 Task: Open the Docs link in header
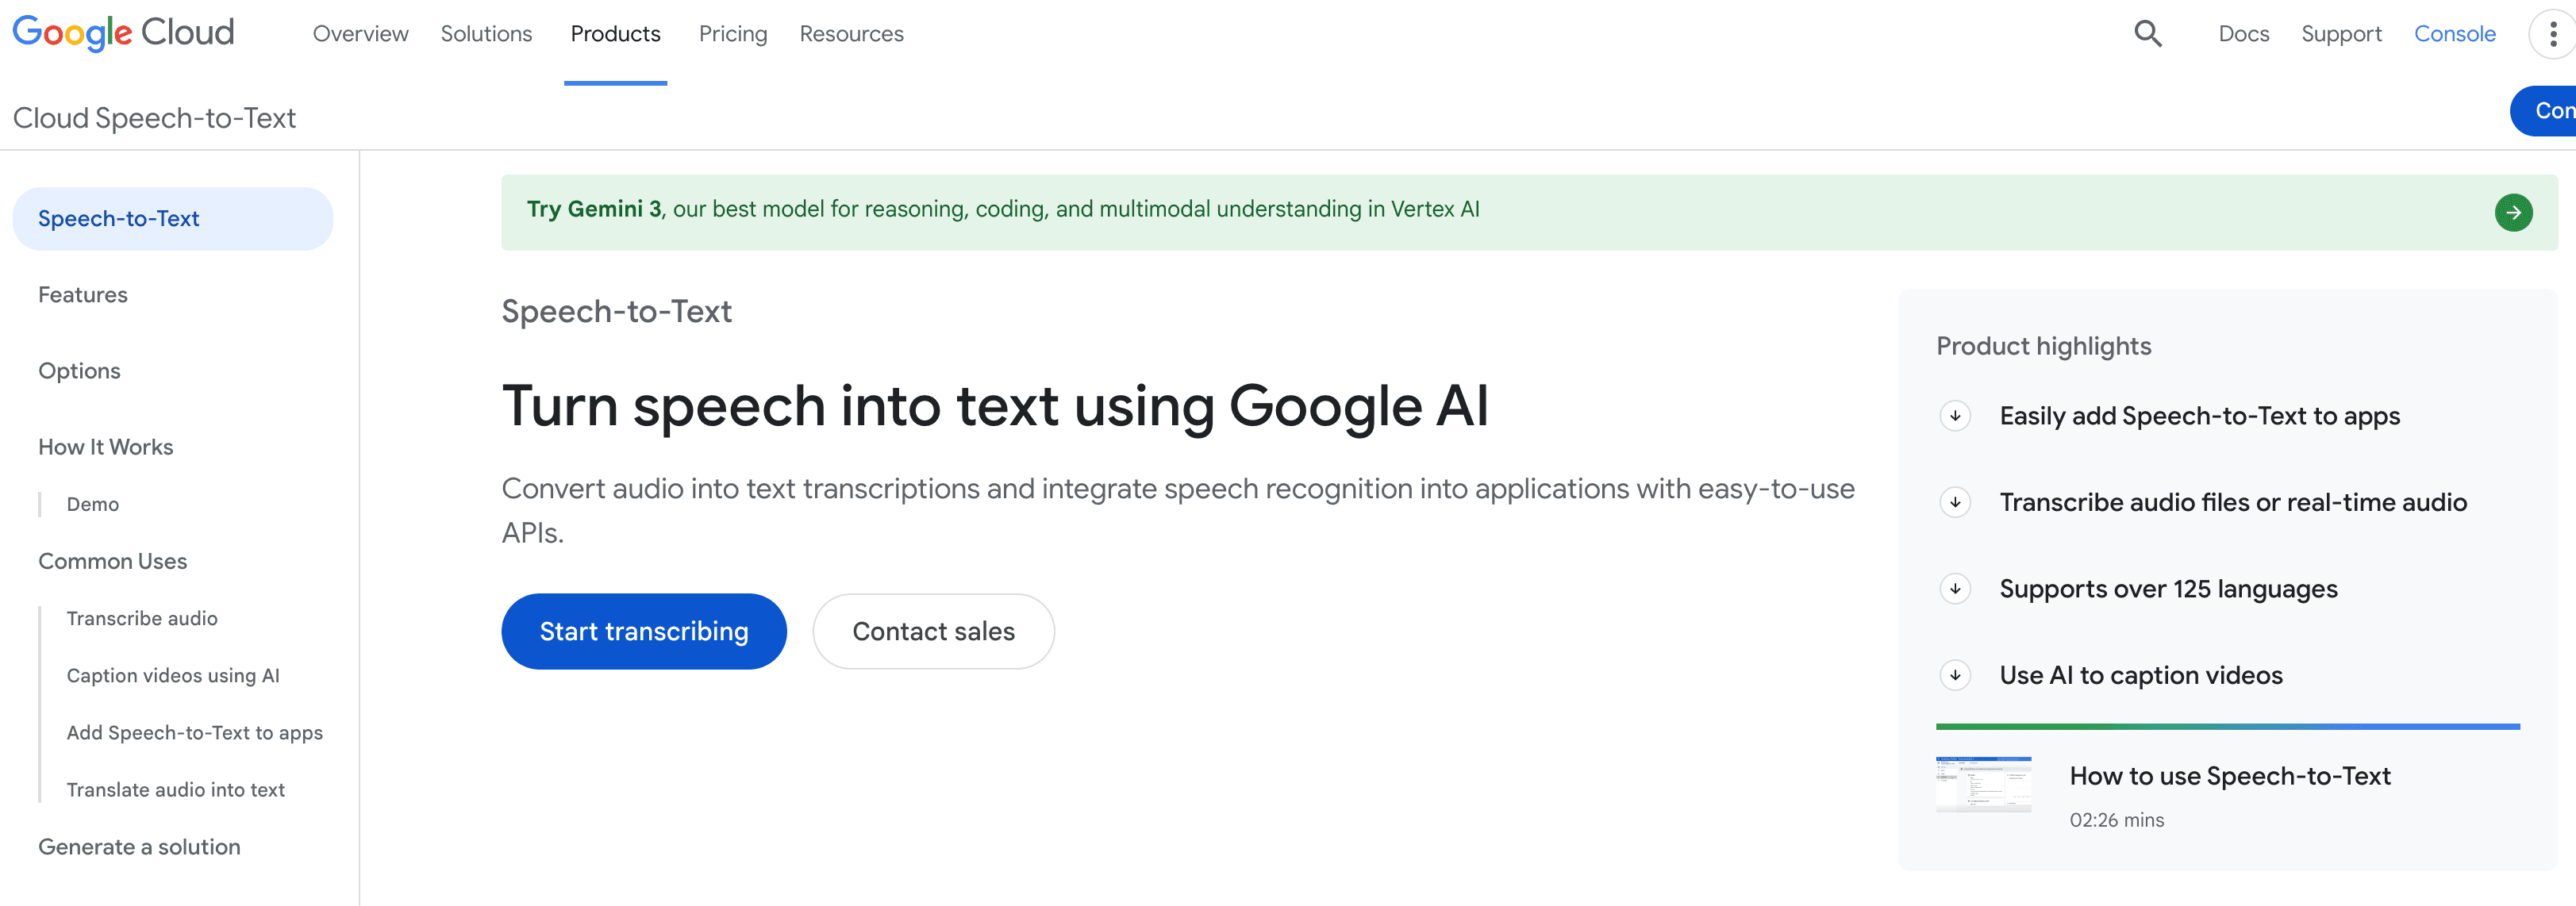[2243, 34]
